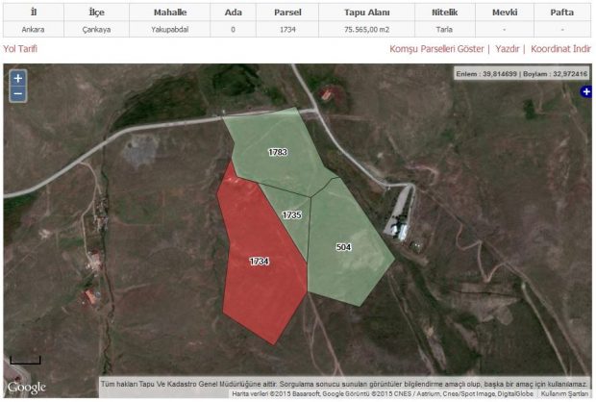The image size is (596, 402).
Task: Click the Enlem Boylam coordinate readout
Action: tap(522, 74)
